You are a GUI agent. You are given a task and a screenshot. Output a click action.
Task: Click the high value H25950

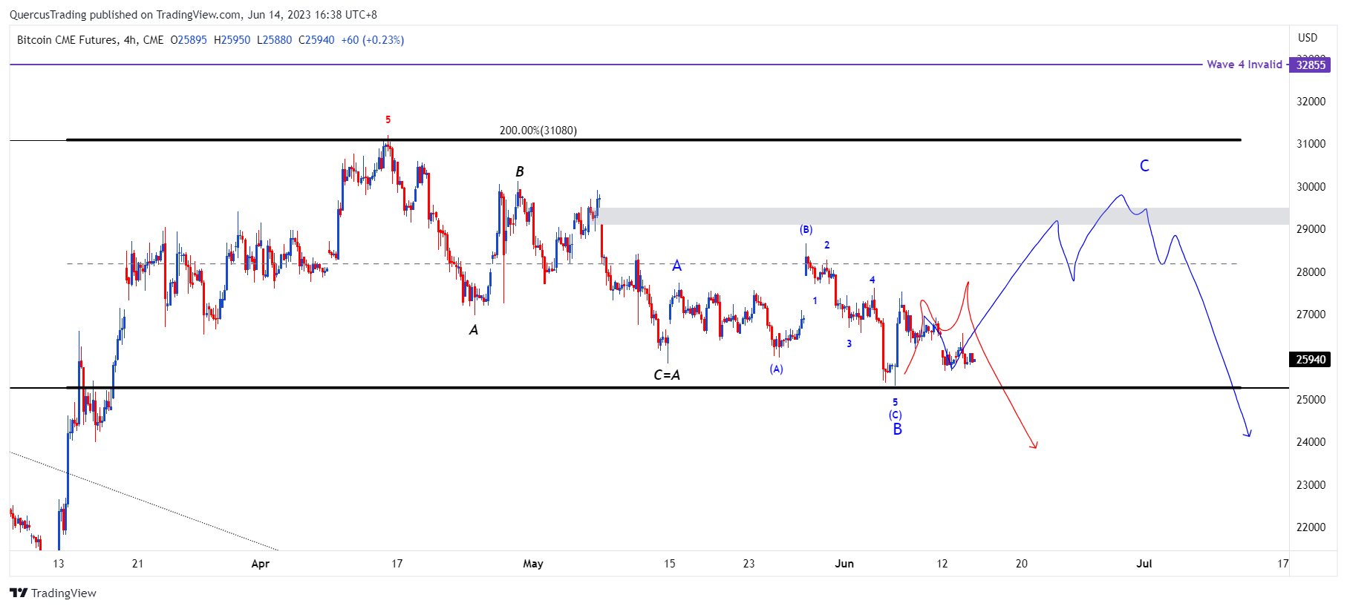(232, 40)
